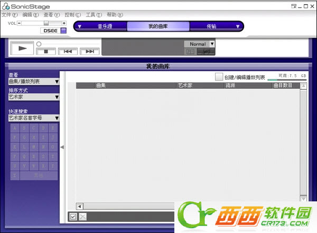317x233 pixels.
Task: Click the 创建/编辑播放列表 label
Action: 245,77
